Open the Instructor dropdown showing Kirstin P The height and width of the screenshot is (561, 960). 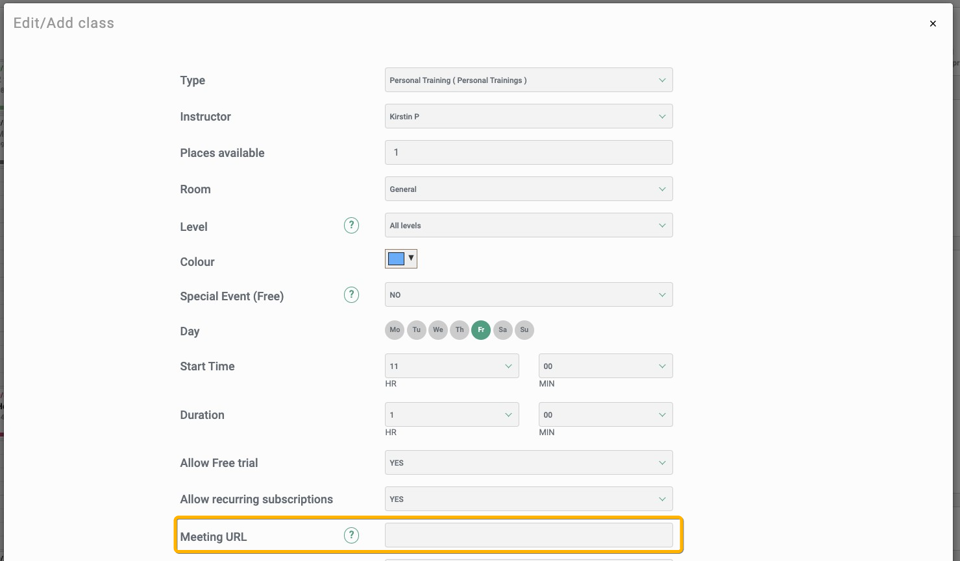[528, 117]
